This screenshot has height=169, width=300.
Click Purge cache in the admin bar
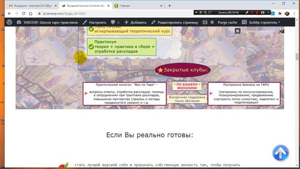point(227,23)
